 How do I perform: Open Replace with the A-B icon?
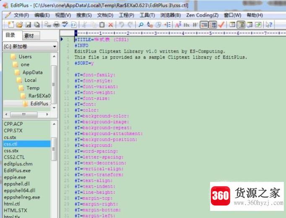[x=150, y=25]
